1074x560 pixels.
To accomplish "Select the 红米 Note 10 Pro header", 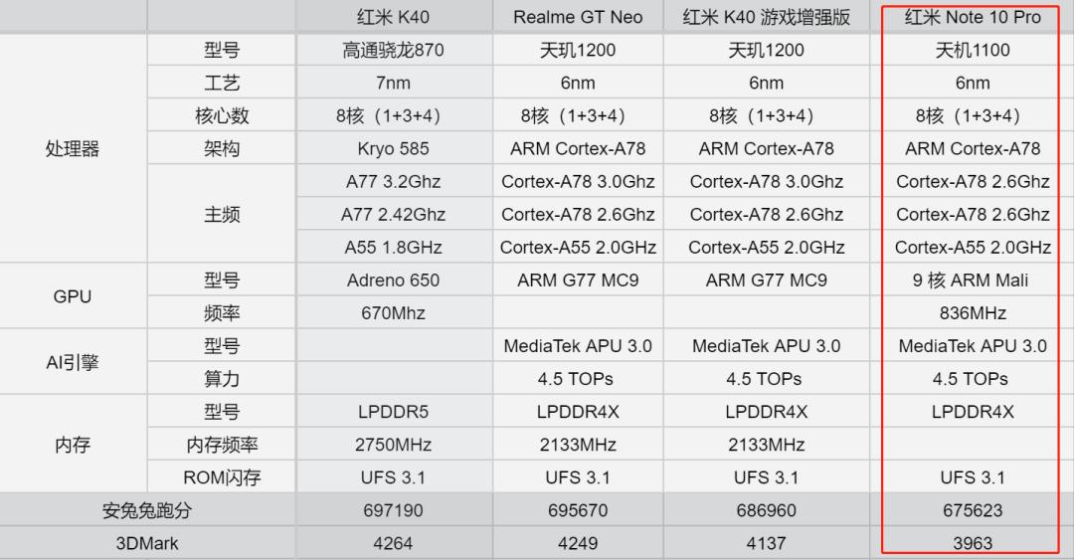I will (972, 17).
